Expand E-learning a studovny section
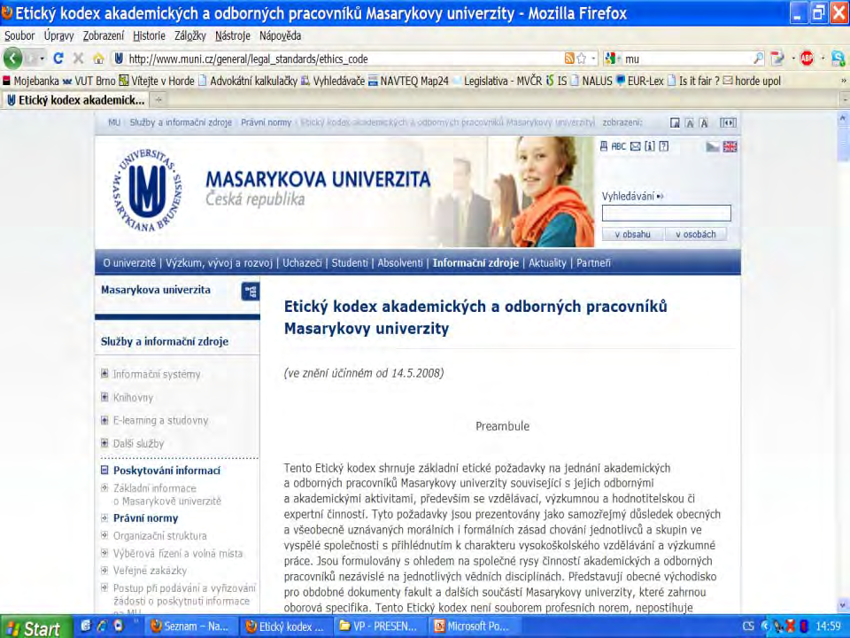Screen dimensions: 850x638 click(x=104, y=419)
